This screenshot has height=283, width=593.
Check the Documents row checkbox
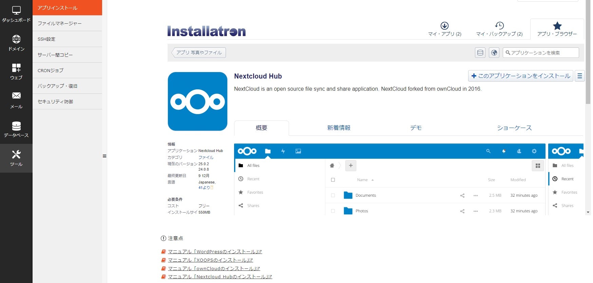333,195
